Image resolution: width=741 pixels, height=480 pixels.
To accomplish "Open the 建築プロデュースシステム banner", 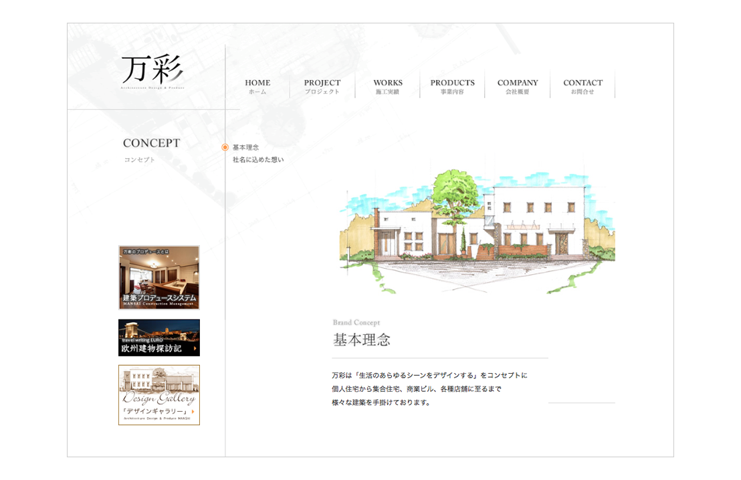I will tap(159, 277).
